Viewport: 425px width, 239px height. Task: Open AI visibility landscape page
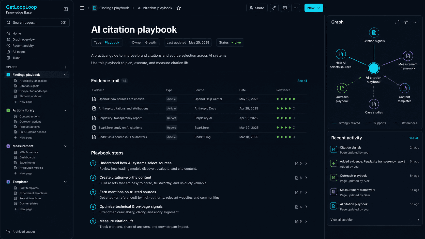(33, 81)
